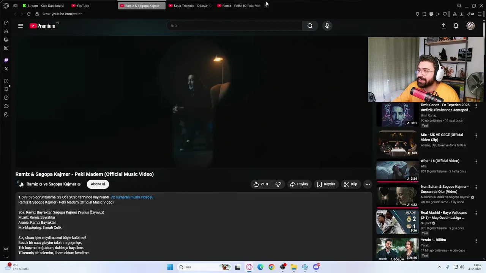Screen dimensions: 486x273
Task: Open YouTube notifications bell
Action: [x=456, y=26]
